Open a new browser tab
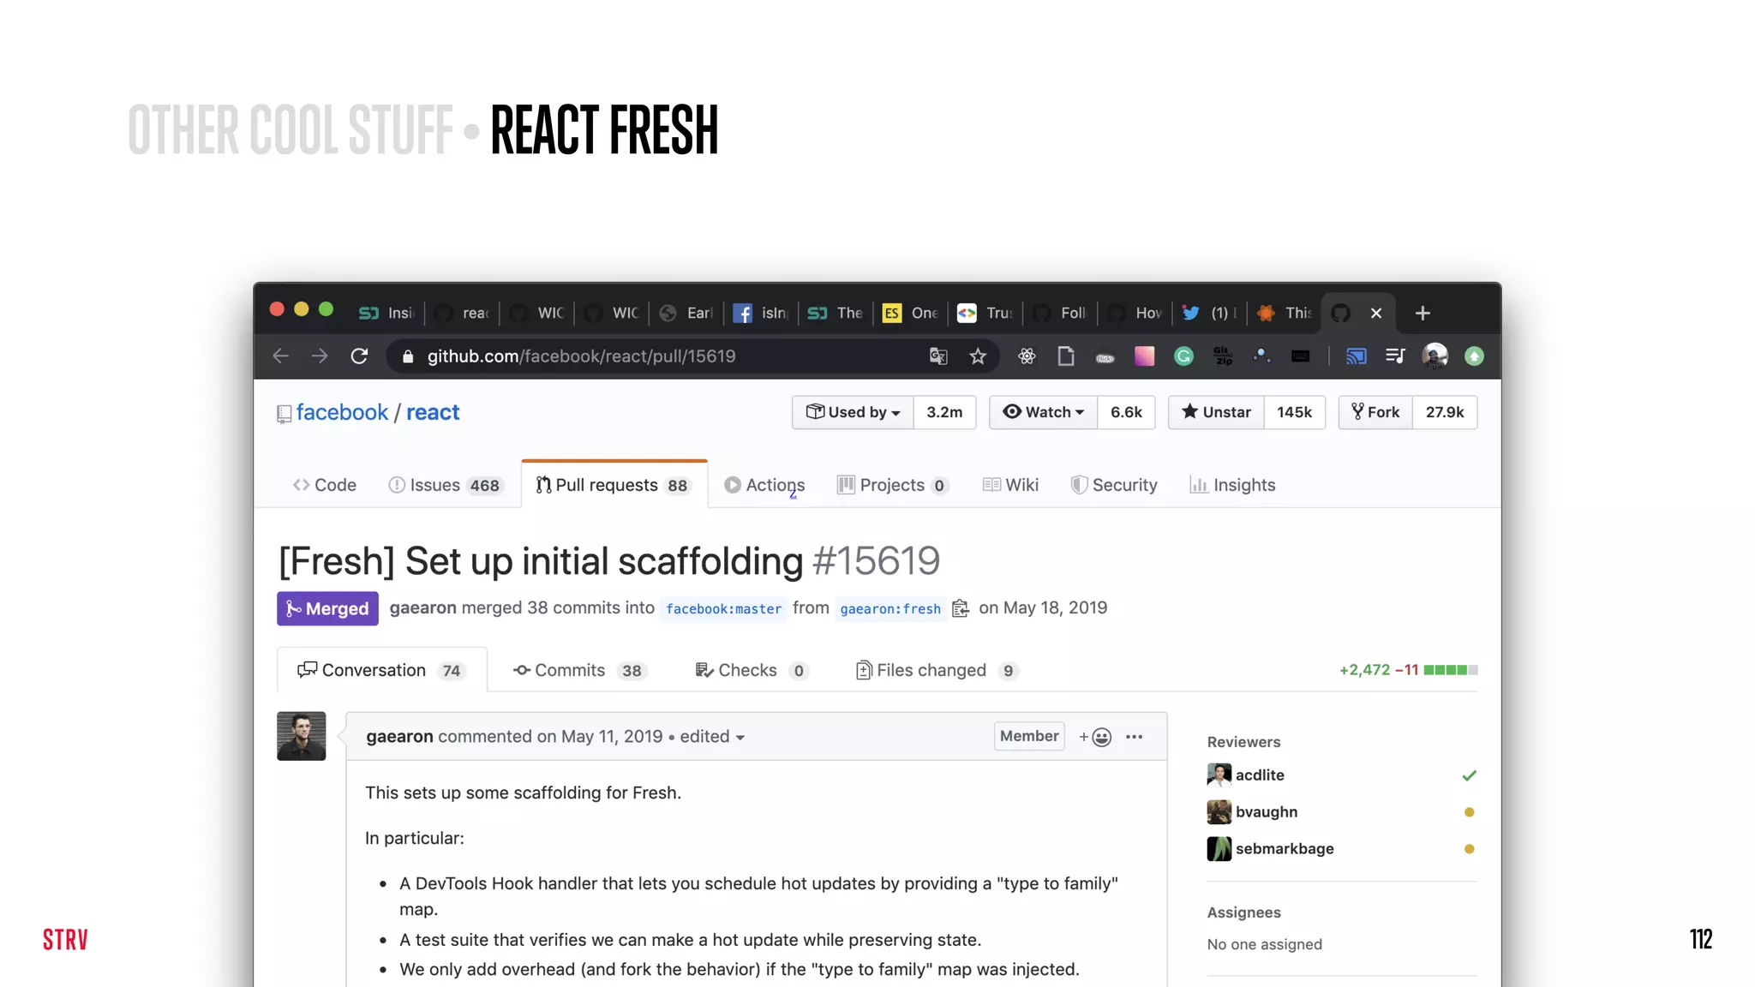This screenshot has height=987, width=1755. pyautogui.click(x=1423, y=314)
